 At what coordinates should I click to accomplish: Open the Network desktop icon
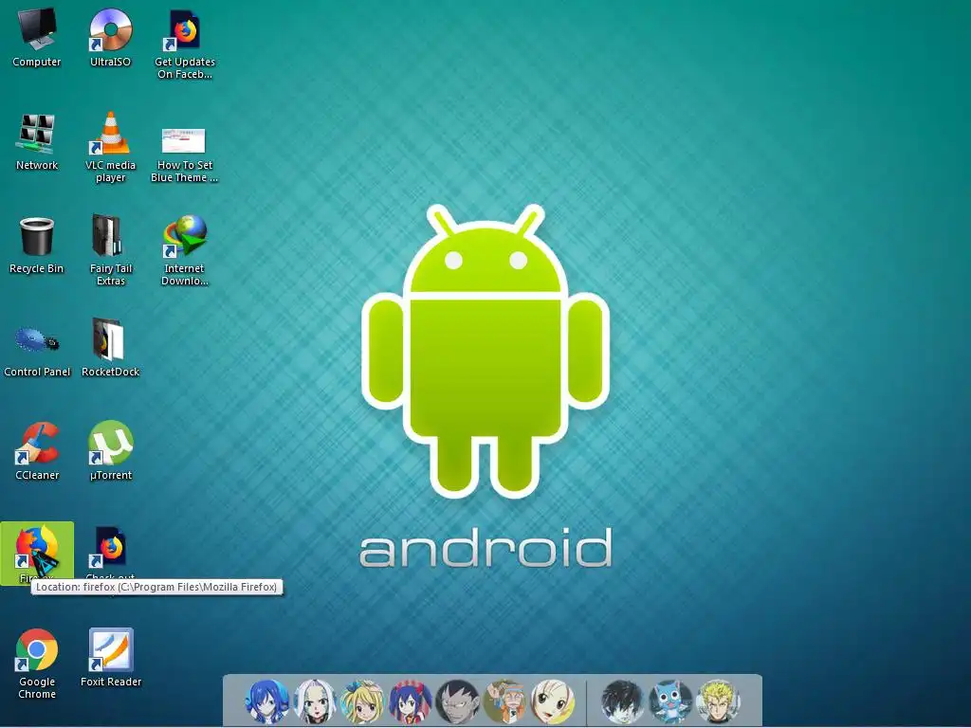[x=37, y=142]
